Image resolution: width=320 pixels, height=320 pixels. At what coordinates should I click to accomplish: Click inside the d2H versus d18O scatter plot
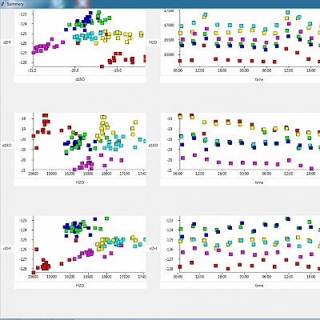89,38
